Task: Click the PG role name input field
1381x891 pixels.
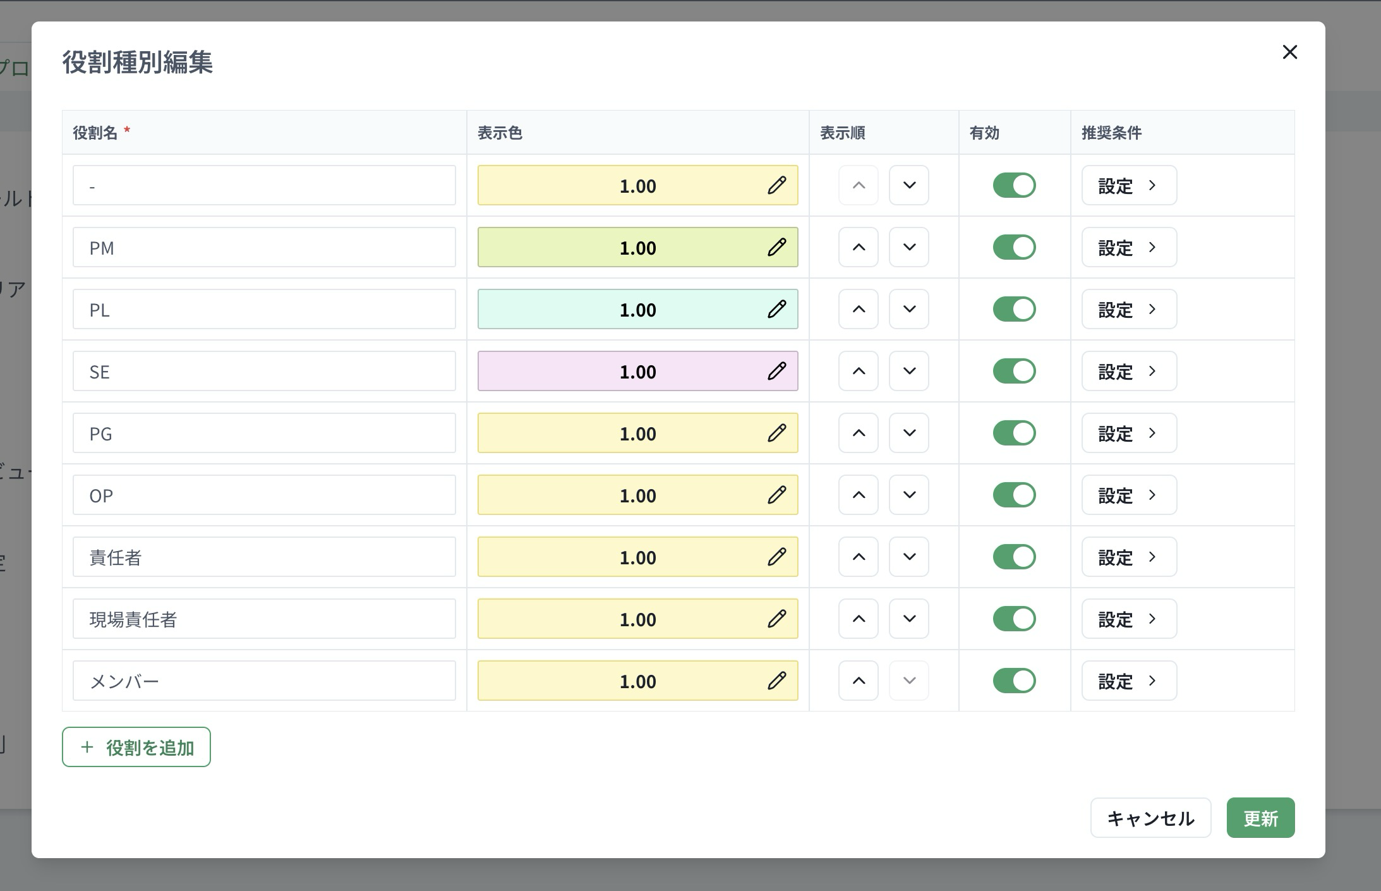Action: (264, 433)
